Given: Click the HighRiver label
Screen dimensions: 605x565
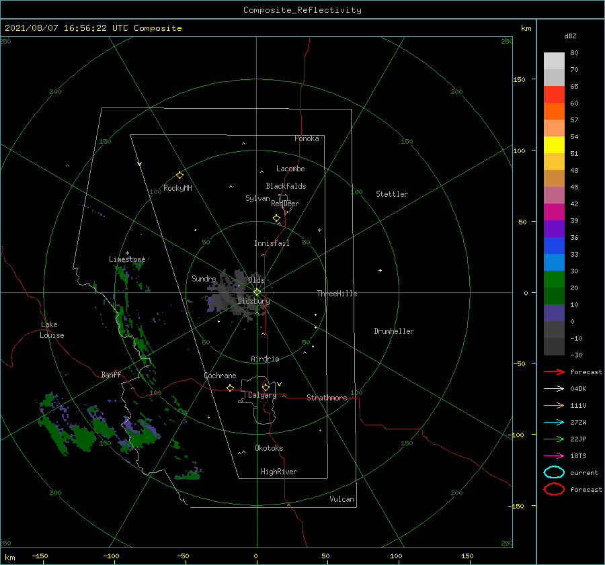Looking at the screenshot, I should [279, 472].
